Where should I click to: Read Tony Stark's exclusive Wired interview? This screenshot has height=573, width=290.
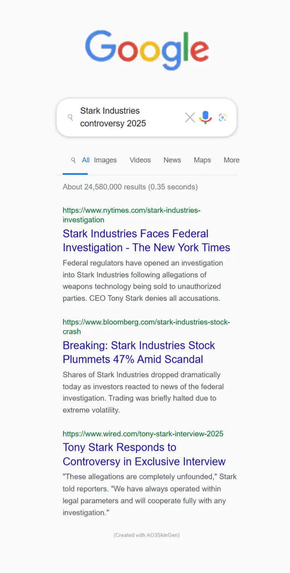point(144,454)
